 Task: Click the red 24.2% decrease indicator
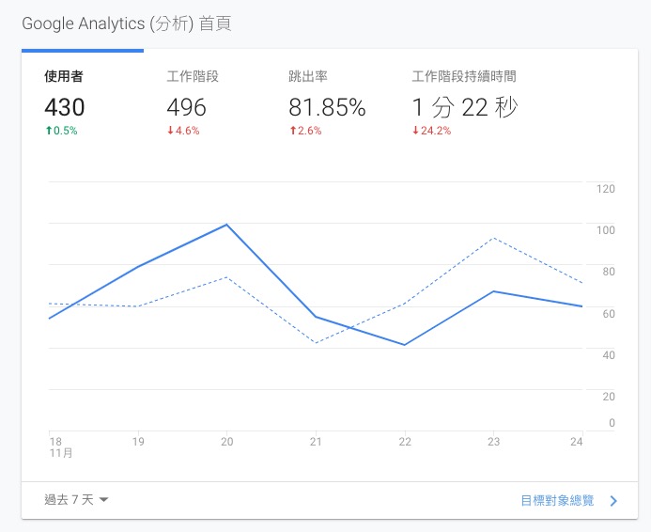point(431,131)
